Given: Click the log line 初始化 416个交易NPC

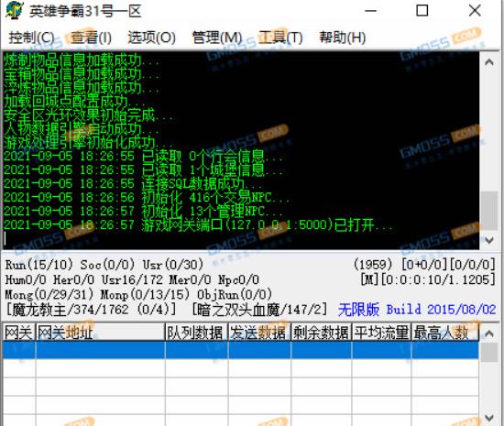Looking at the screenshot, I should (x=147, y=197).
